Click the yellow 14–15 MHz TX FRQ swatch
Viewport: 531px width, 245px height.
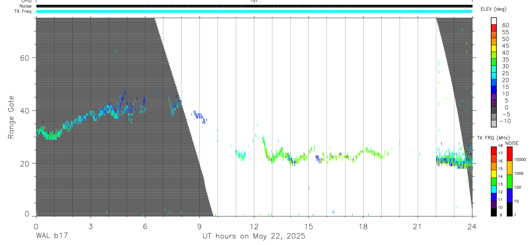coord(494,174)
